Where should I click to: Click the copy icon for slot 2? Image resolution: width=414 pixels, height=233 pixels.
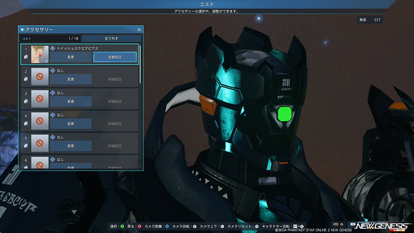click(26, 79)
